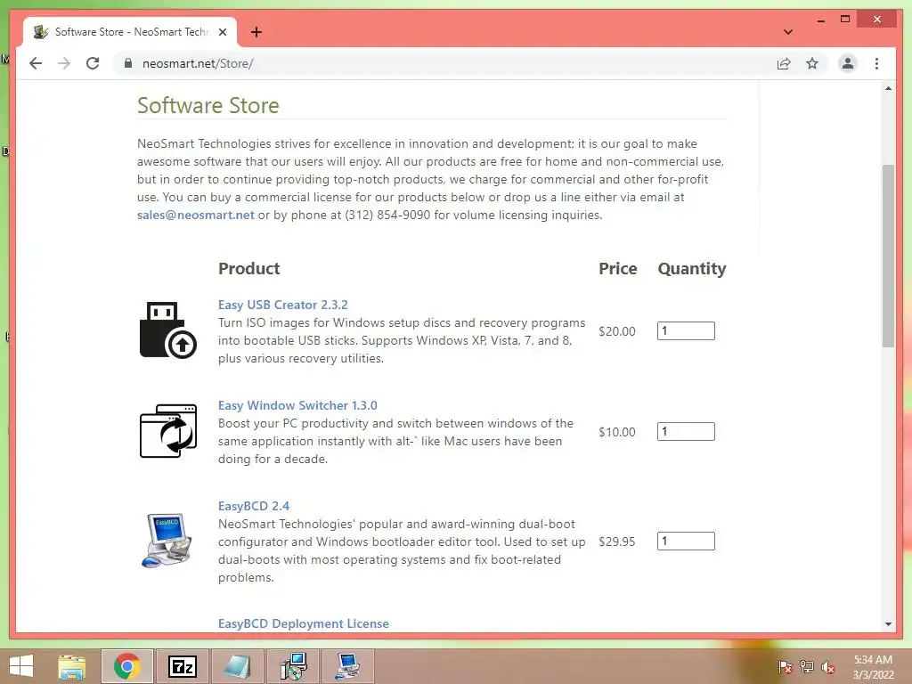Click the Product column header
The image size is (912, 684).
(249, 269)
